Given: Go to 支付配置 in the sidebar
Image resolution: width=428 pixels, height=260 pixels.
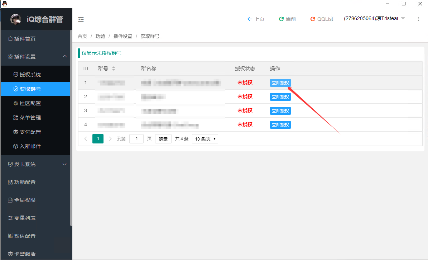Looking at the screenshot, I should 30,132.
